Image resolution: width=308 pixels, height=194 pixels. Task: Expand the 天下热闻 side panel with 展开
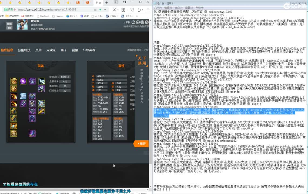click(x=141, y=144)
